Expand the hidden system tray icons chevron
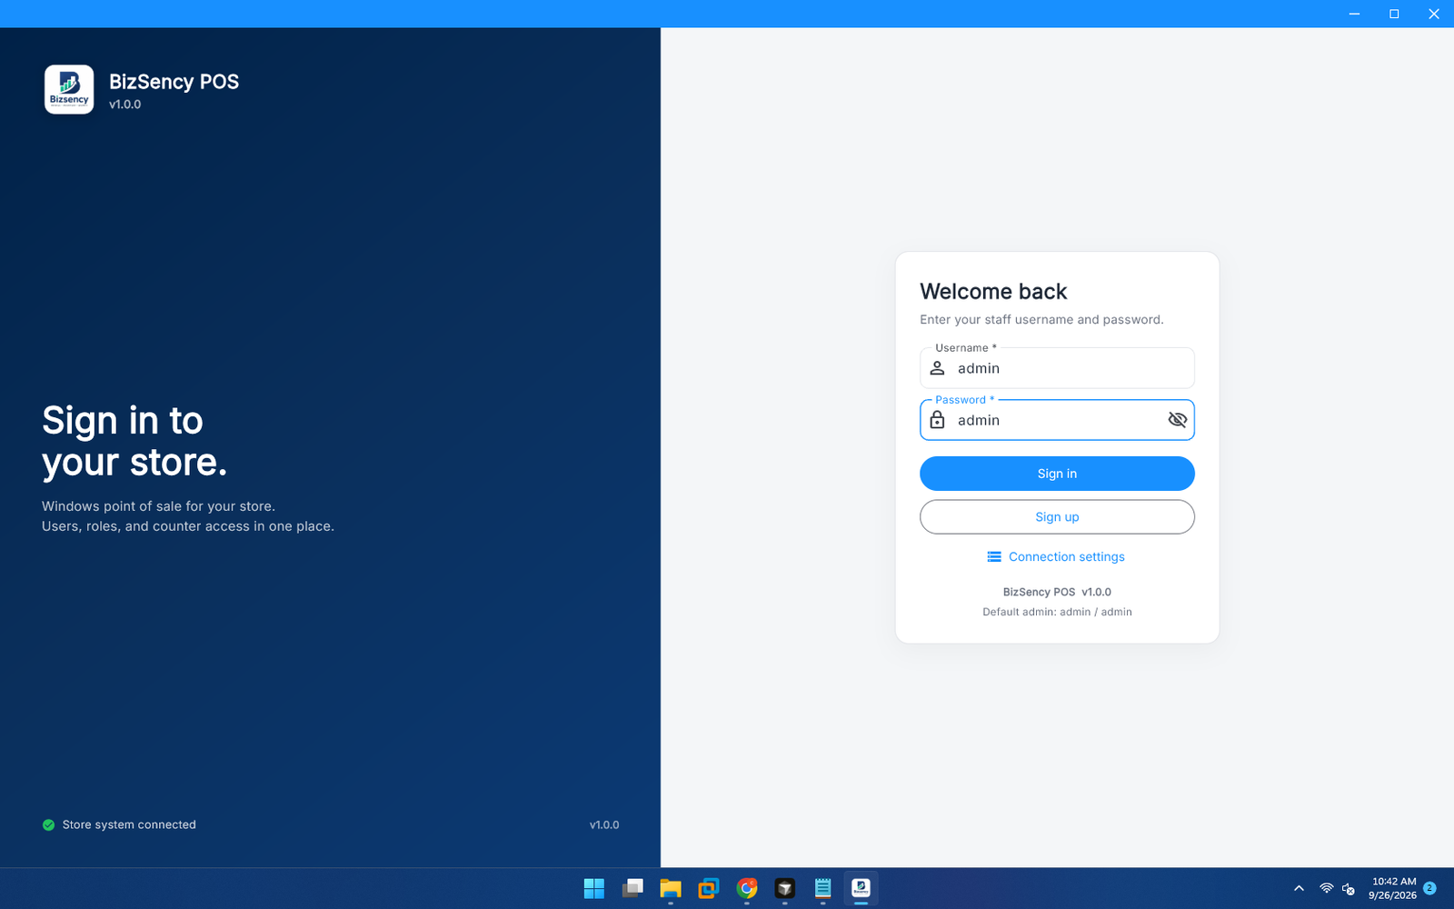Viewport: 1454px width, 909px height. [x=1299, y=888]
